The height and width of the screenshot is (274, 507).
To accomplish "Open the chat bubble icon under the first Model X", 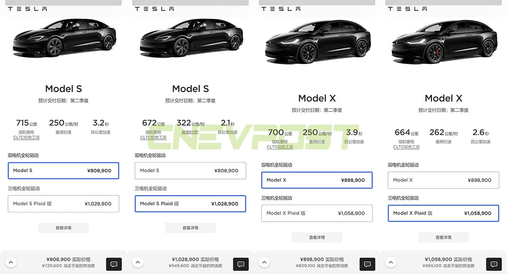I will 367,264.
